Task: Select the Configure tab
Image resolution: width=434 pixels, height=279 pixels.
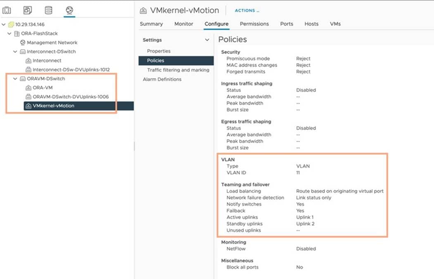Action: click(216, 24)
